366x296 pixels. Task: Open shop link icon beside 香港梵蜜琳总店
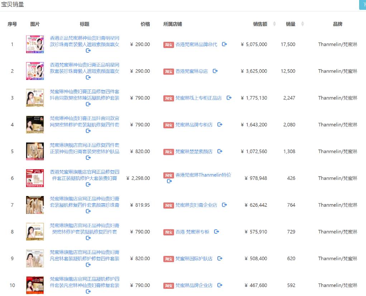point(215,71)
